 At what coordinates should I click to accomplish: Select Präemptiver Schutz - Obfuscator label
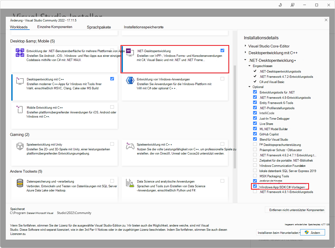281,150
